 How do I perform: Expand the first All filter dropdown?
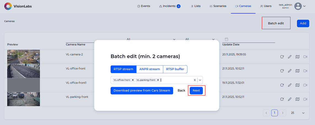(x=174, y=39)
